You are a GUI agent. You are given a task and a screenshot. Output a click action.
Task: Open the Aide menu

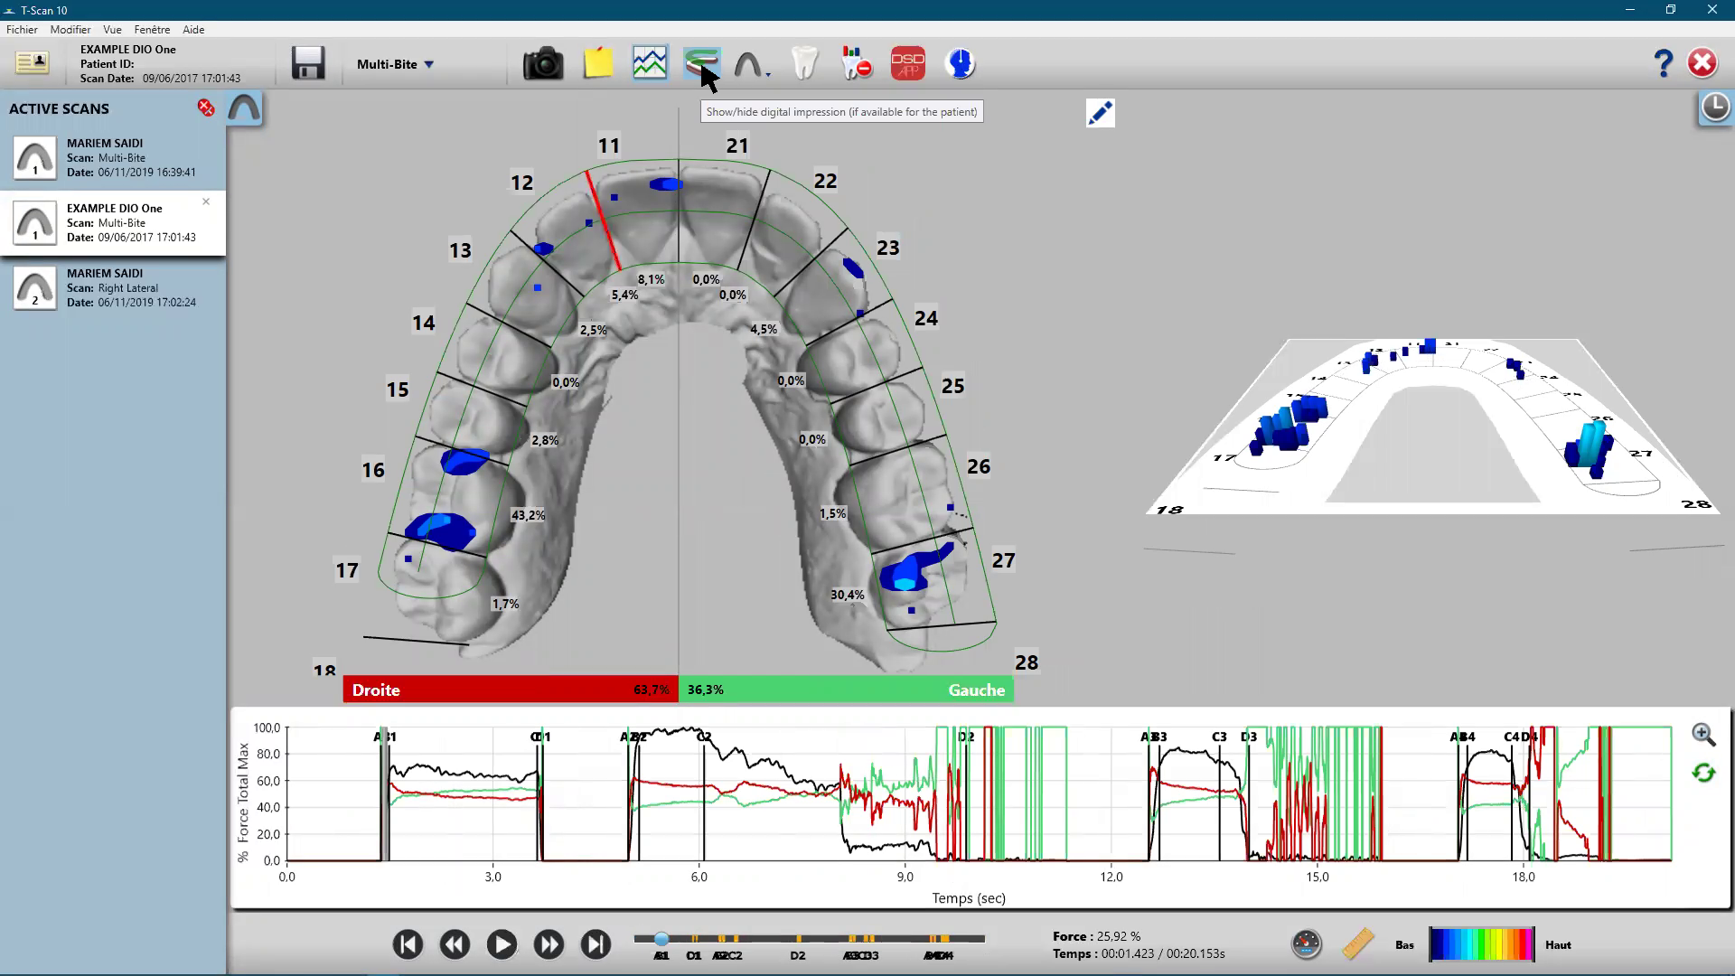[x=193, y=29]
